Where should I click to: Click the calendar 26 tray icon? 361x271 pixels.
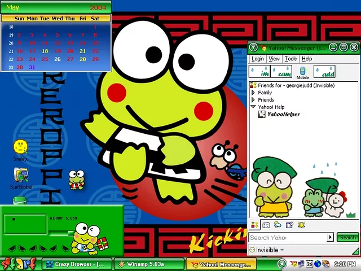(309, 264)
